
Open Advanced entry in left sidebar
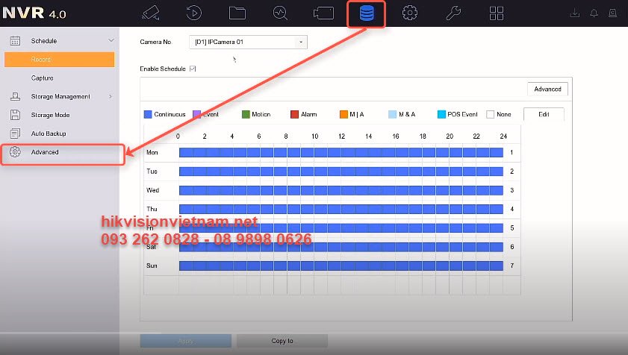tap(45, 152)
